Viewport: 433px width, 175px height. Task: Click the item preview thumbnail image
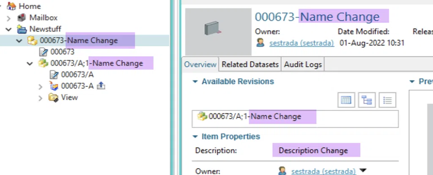218,32
